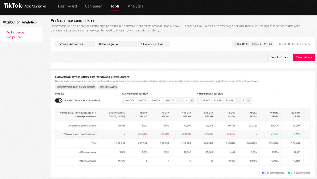Click the Download data button
This screenshot has width=317, height=179.
click(x=279, y=57)
